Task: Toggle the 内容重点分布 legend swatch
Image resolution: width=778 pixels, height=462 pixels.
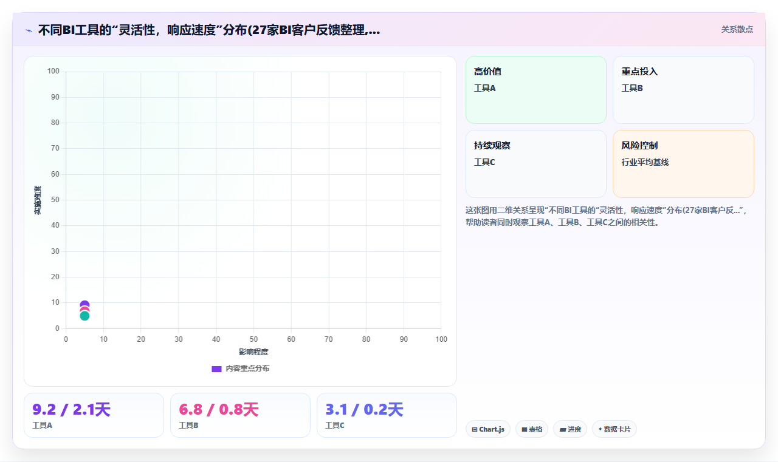Action: pos(216,369)
